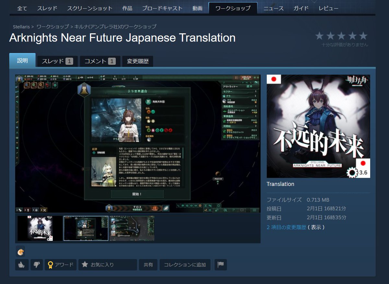Open the 全て tab
389x284 pixels.
(x=22, y=8)
